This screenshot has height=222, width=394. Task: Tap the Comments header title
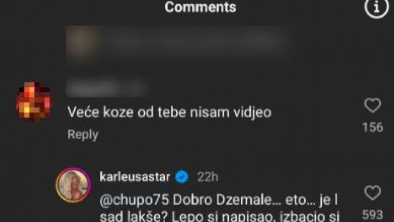200,7
